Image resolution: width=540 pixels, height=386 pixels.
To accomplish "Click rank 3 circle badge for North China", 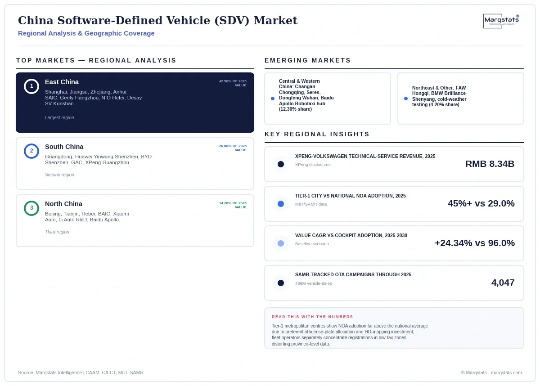I will [x=31, y=208].
